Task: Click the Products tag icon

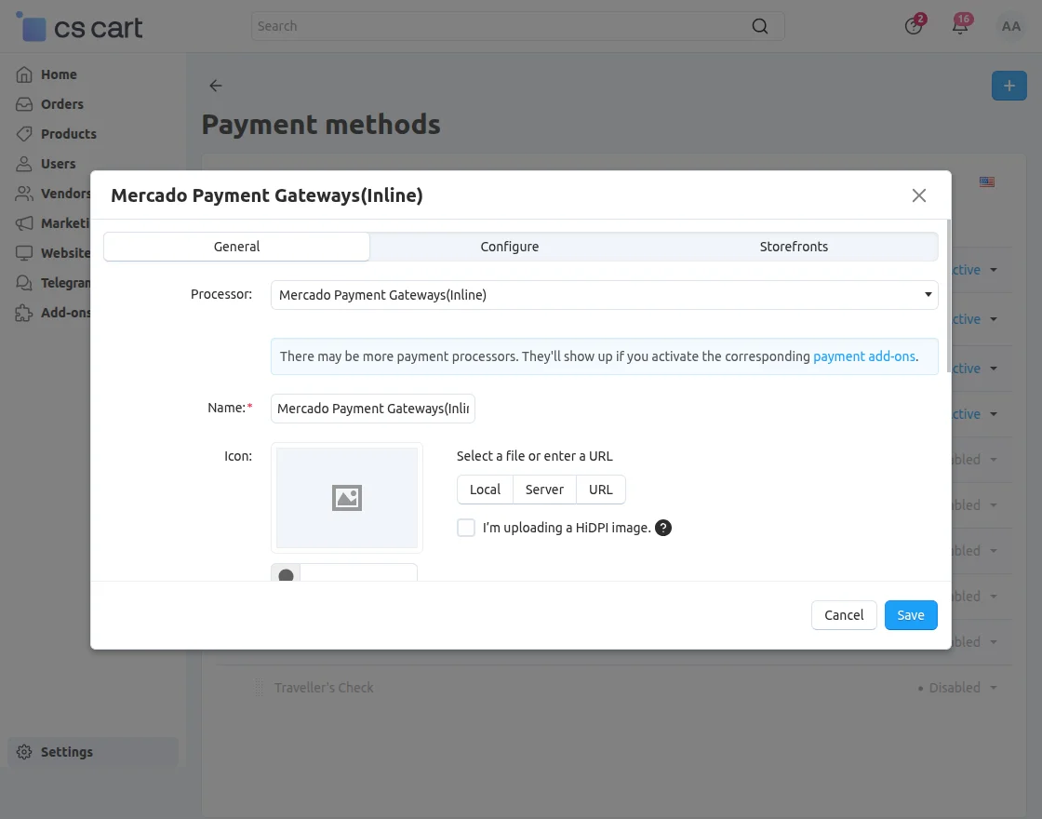Action: (24, 134)
